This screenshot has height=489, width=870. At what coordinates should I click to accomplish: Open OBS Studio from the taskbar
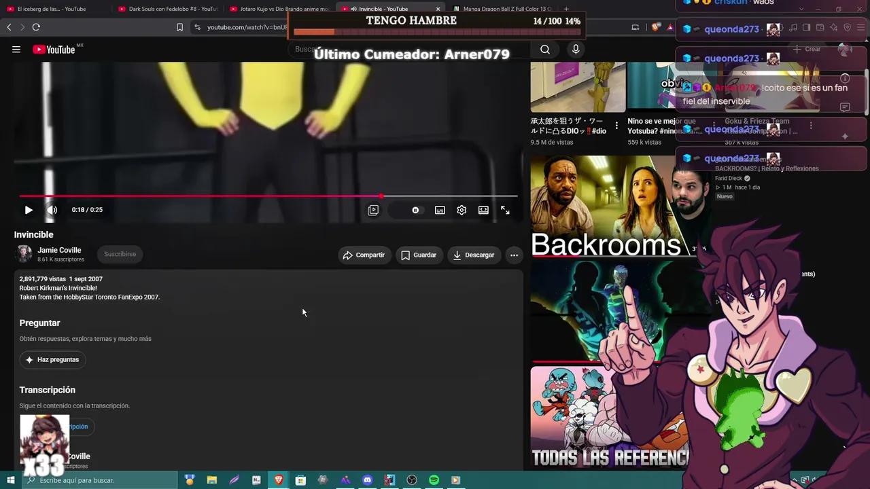click(x=411, y=480)
